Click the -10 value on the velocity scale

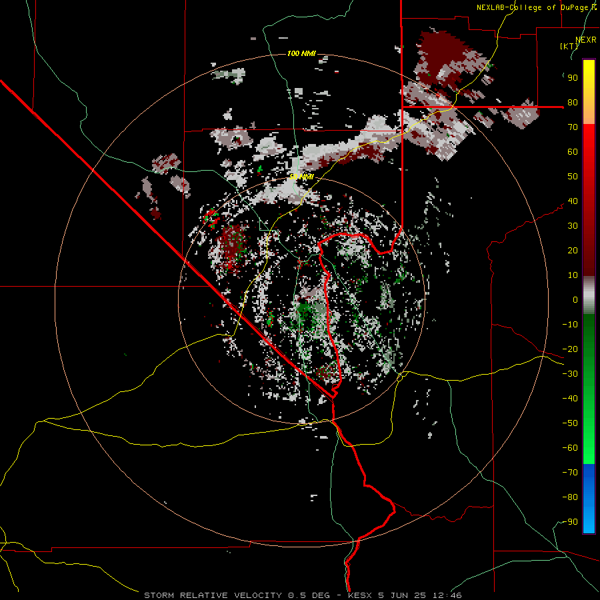coord(570,325)
